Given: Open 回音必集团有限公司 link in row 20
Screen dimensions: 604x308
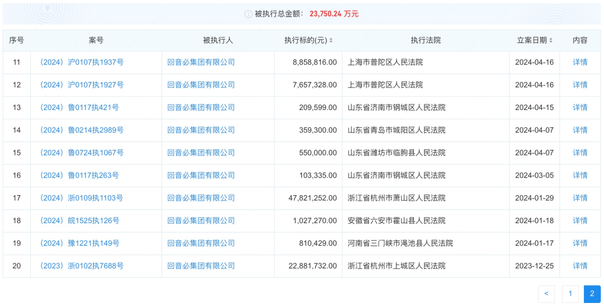Looking at the screenshot, I should pos(201,266).
